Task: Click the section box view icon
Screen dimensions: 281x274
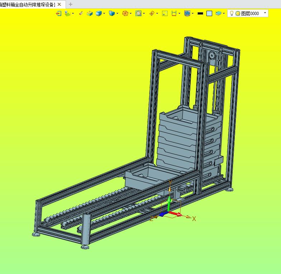Action: tap(90, 14)
